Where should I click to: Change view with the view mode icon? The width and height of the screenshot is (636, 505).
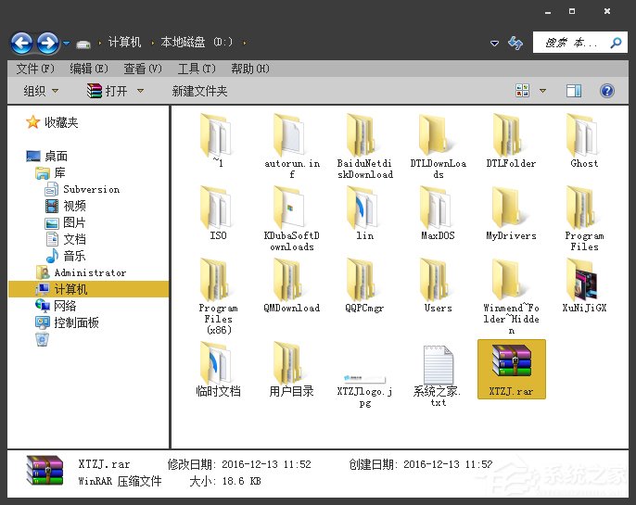click(523, 91)
